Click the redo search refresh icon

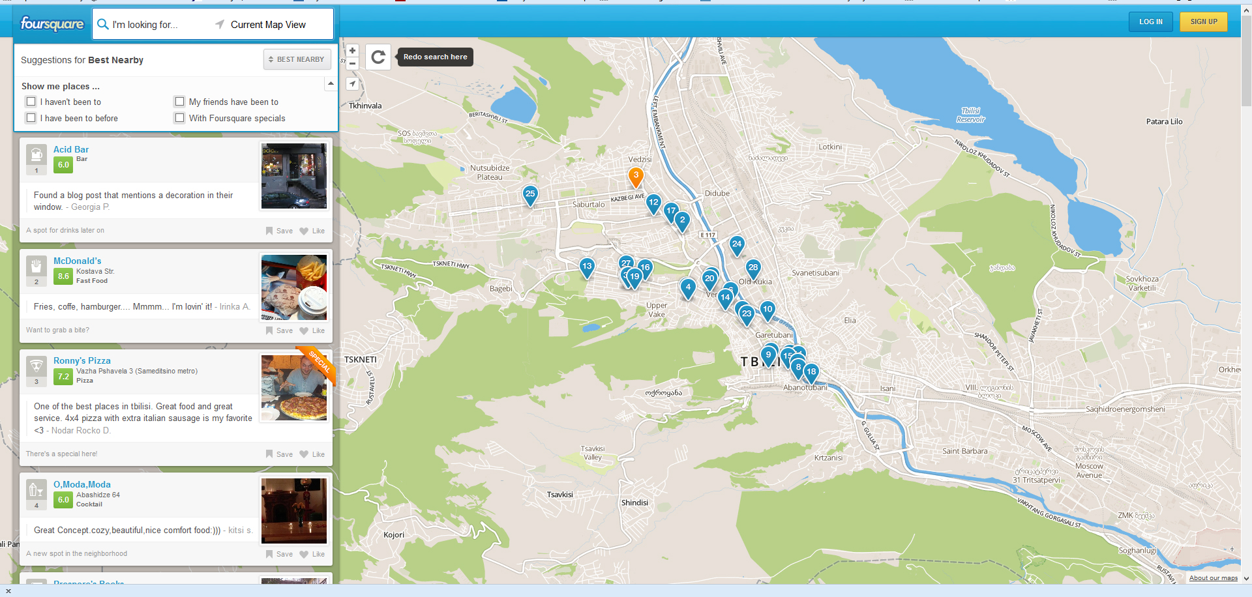(x=378, y=57)
